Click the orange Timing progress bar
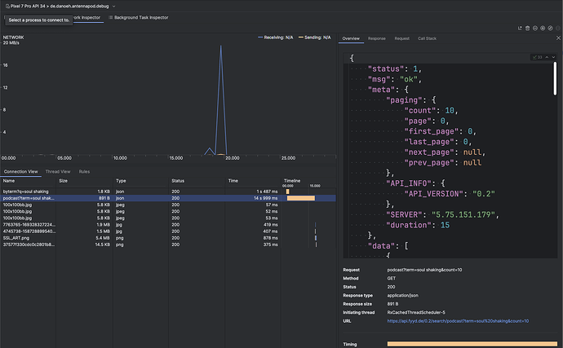This screenshot has height=348, width=563. click(472, 344)
